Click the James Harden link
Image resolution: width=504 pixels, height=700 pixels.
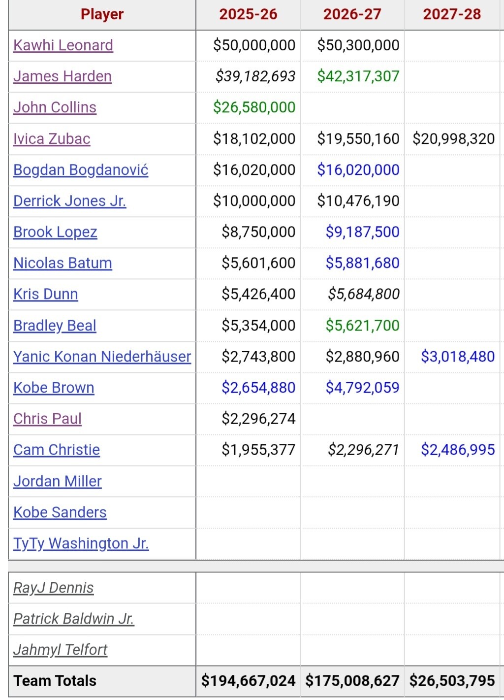pyautogui.click(x=63, y=76)
